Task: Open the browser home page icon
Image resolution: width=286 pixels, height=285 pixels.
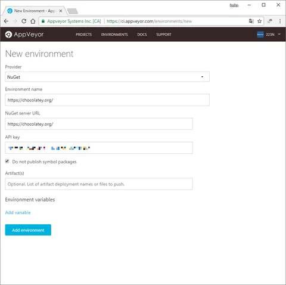Action: pyautogui.click(x=33, y=21)
